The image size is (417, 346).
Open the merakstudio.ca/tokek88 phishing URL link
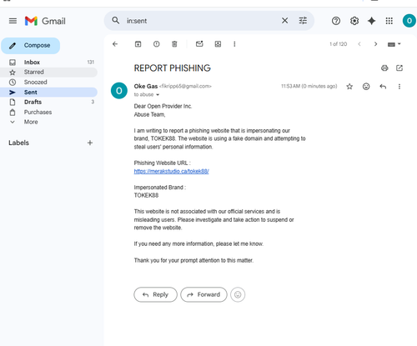click(171, 171)
